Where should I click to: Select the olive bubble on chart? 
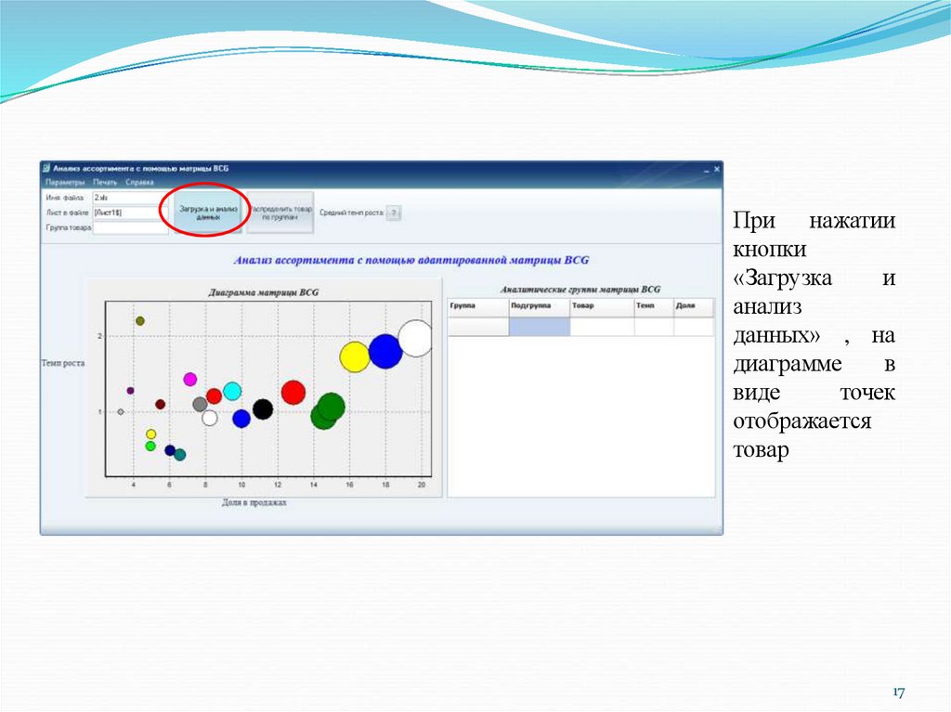tap(140, 321)
